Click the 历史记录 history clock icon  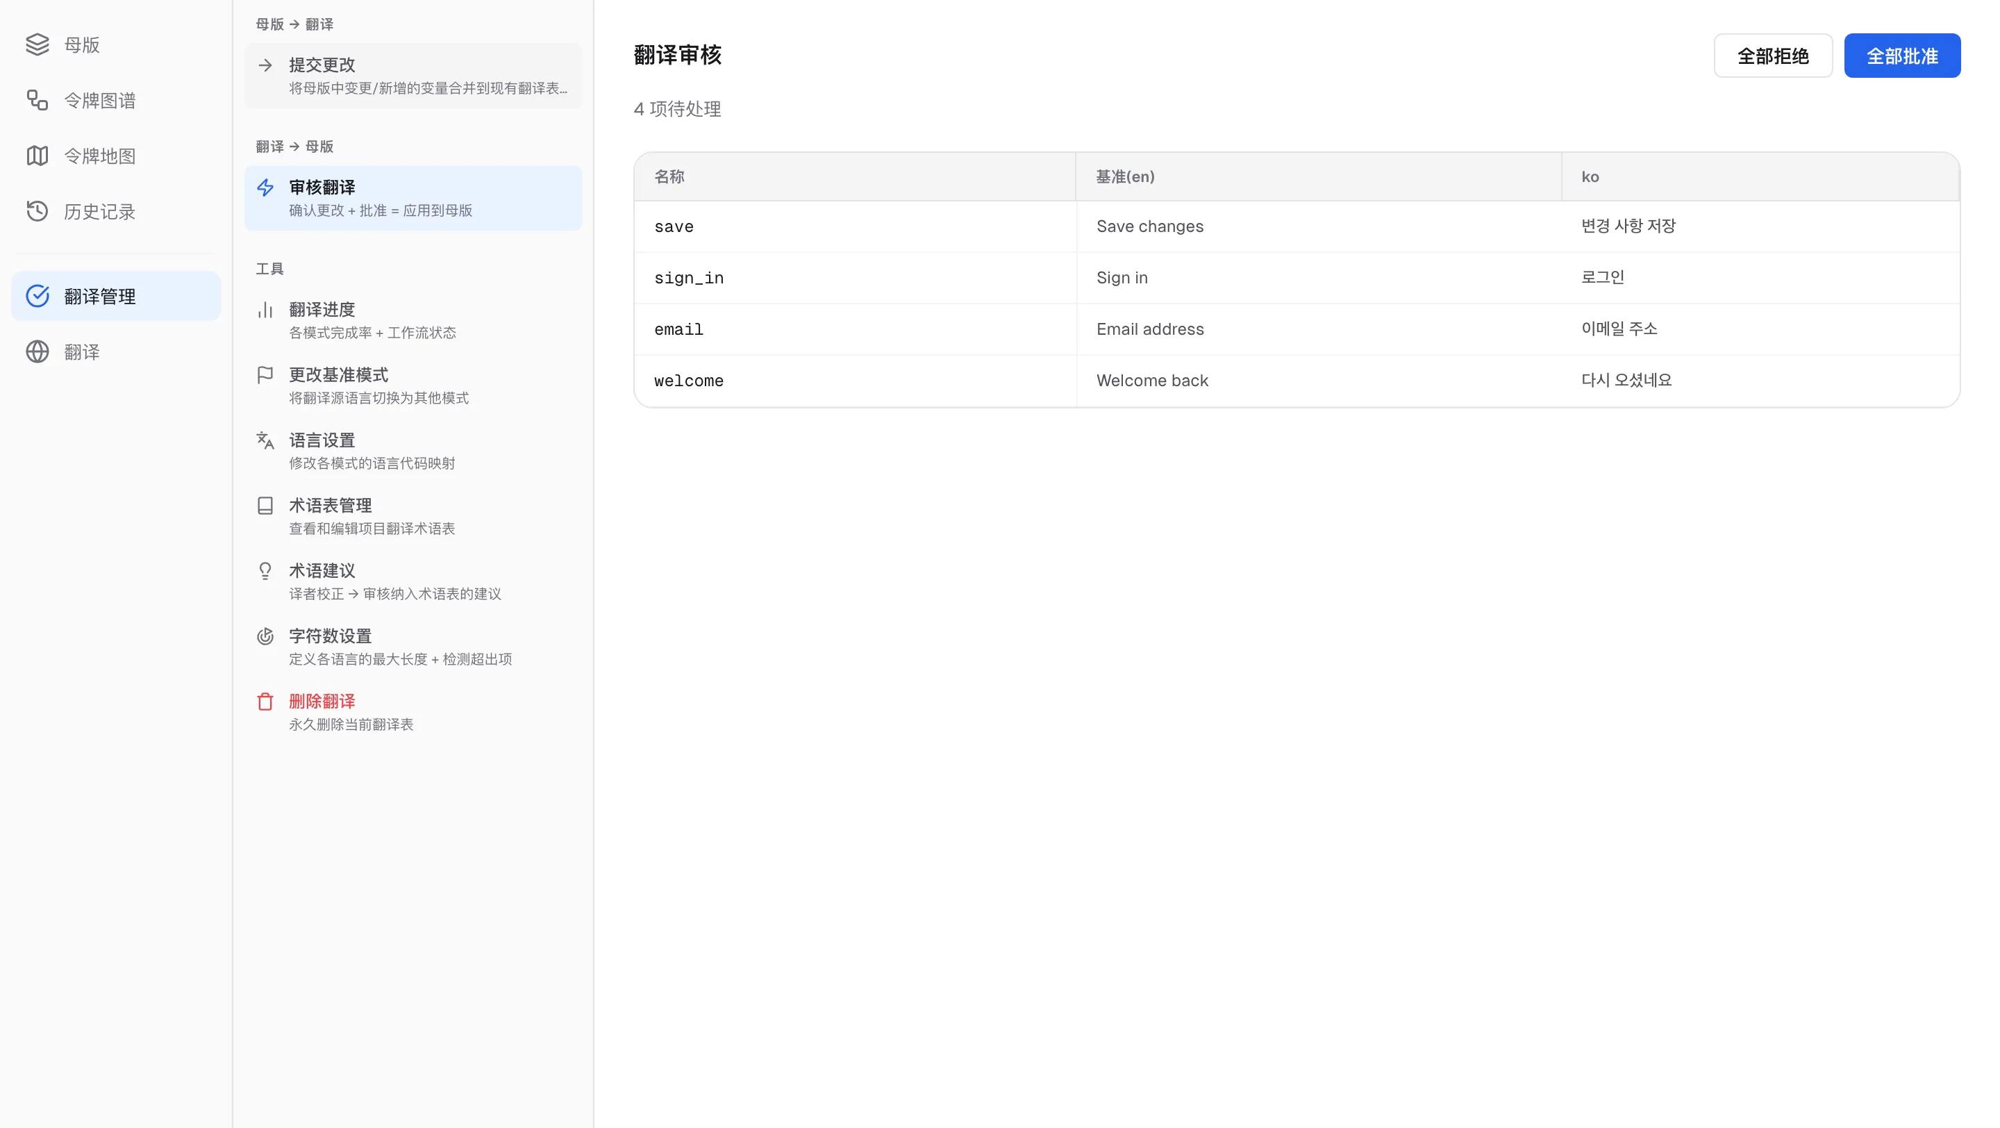37,211
